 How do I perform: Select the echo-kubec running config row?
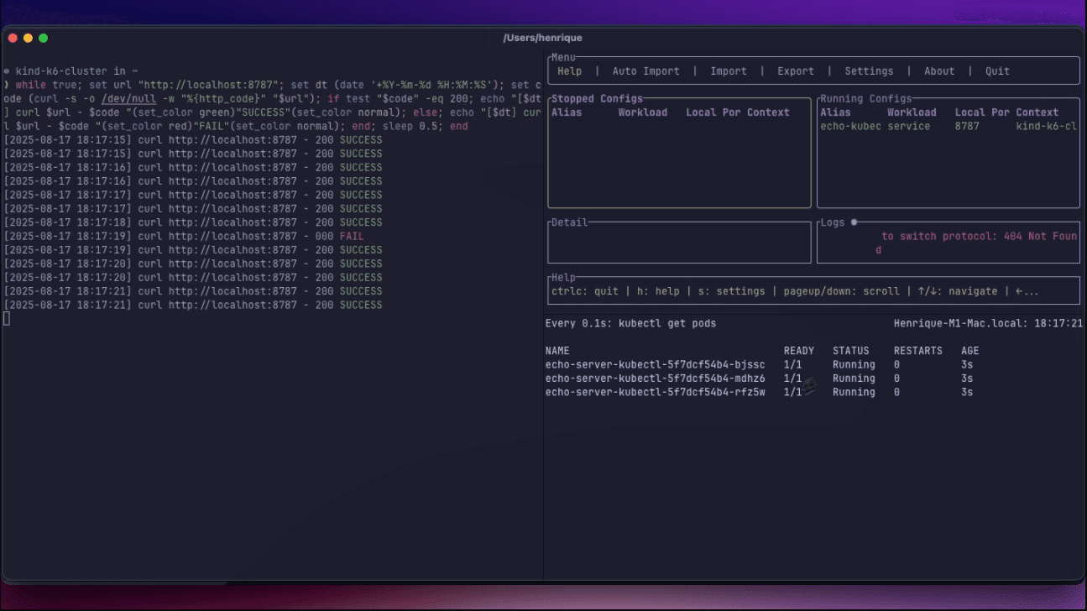(923, 125)
